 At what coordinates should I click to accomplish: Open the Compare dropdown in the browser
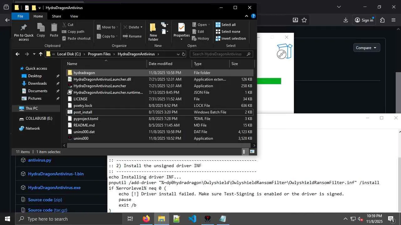coord(367,48)
